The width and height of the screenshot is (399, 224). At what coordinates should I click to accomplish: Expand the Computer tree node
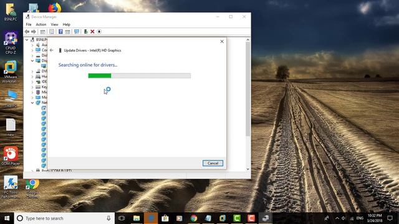click(x=32, y=50)
